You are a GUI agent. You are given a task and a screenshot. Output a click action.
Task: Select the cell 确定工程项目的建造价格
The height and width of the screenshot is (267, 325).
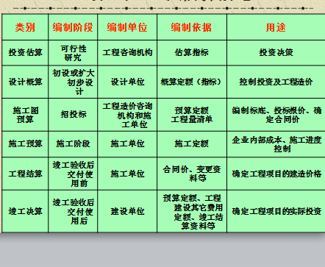tap(276, 174)
